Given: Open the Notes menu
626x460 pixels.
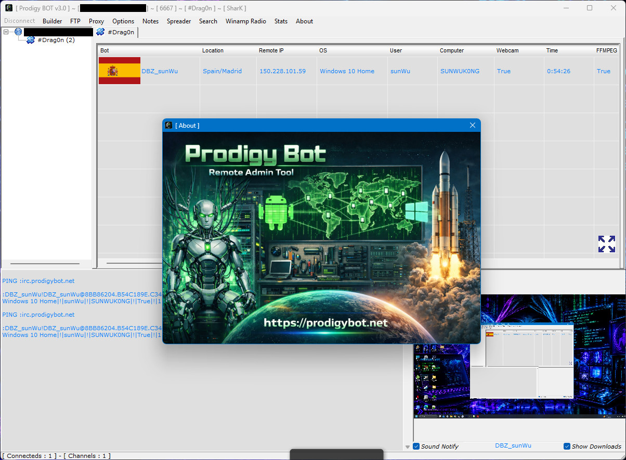Looking at the screenshot, I should tap(151, 21).
